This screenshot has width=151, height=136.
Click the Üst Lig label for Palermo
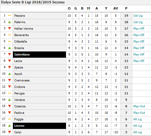click(x=138, y=22)
